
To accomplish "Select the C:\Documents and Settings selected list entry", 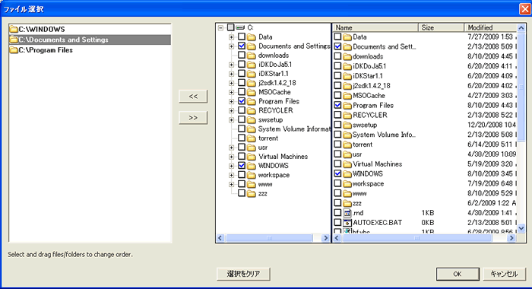I will [90, 40].
